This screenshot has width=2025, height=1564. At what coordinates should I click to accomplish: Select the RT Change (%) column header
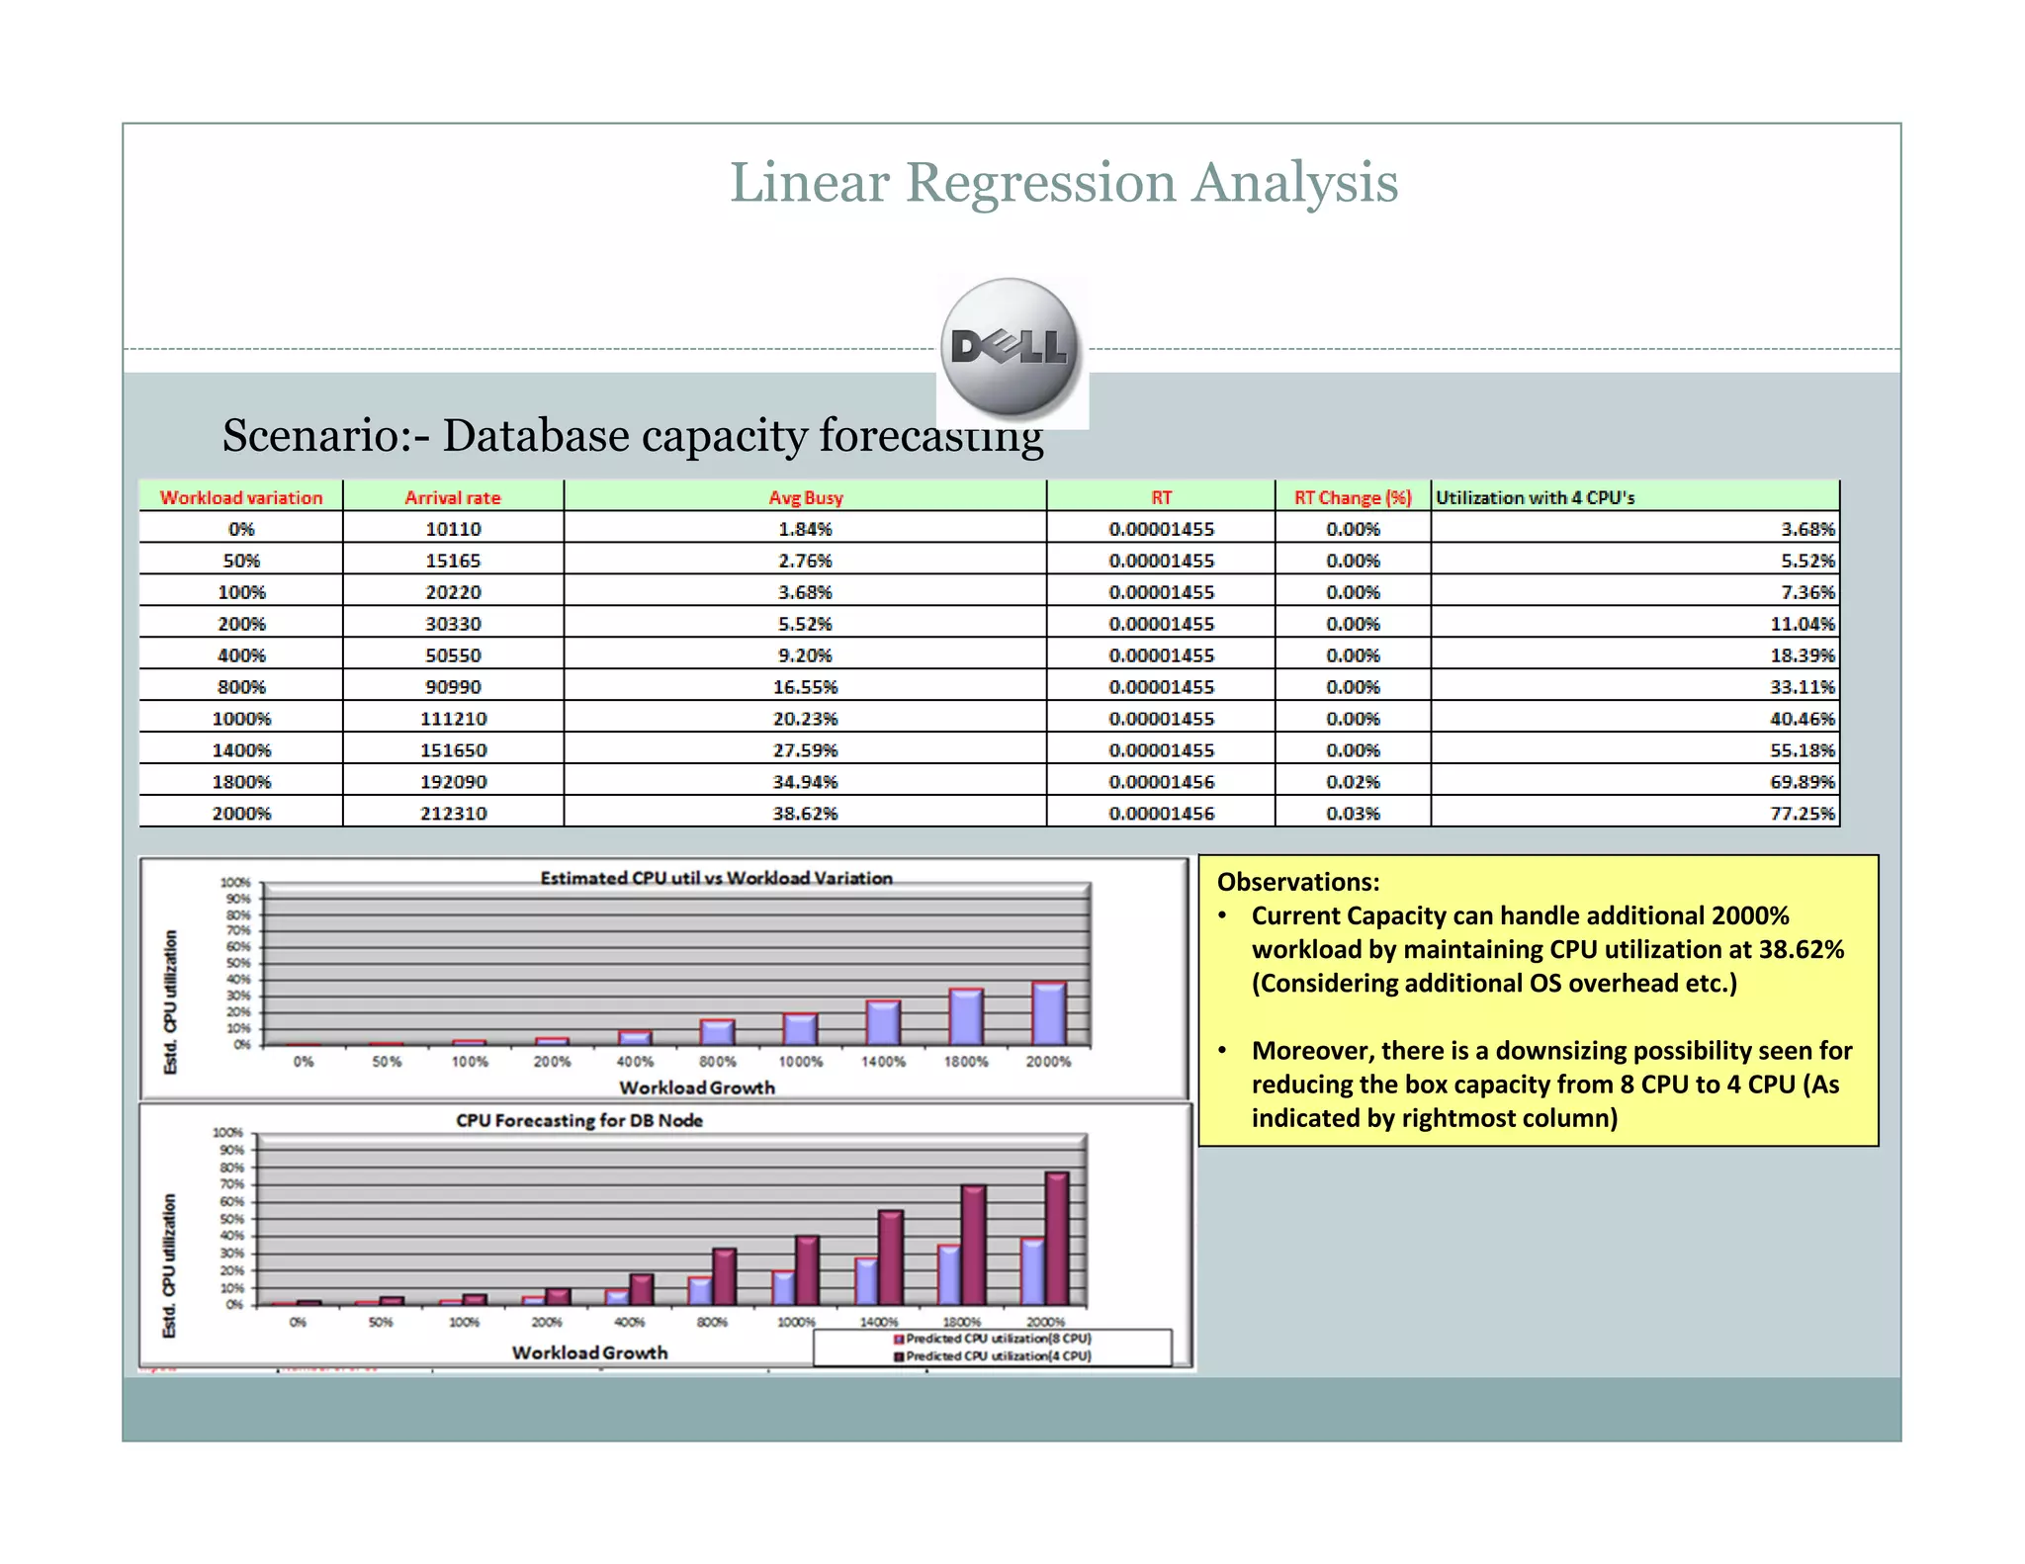click(1352, 497)
